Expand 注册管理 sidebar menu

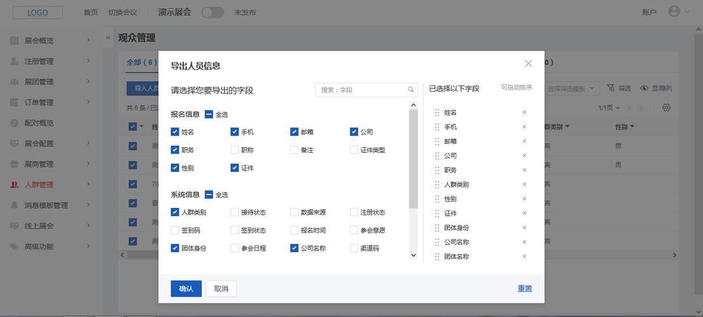(x=88, y=61)
